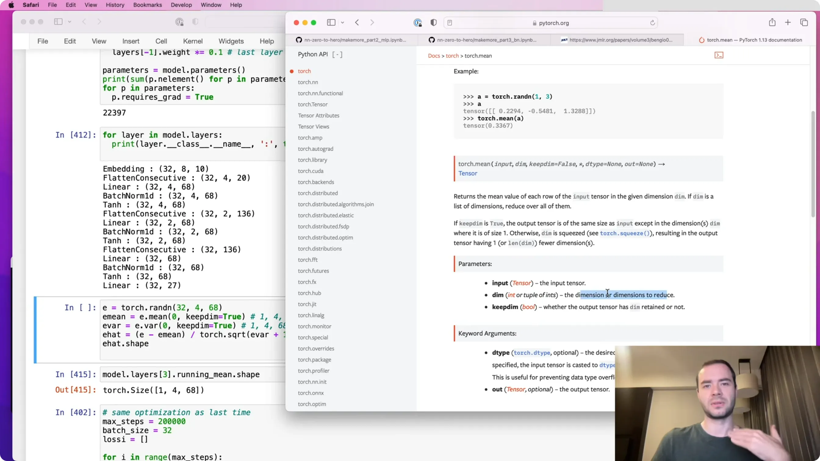
Task: Follow the torch breadcrumb link
Action: click(452, 56)
